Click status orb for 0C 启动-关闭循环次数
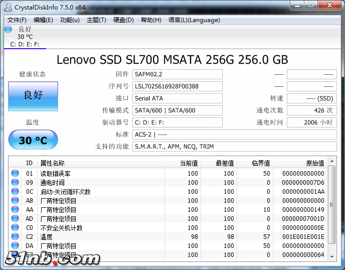345x270 pixels. pyautogui.click(x=15, y=192)
